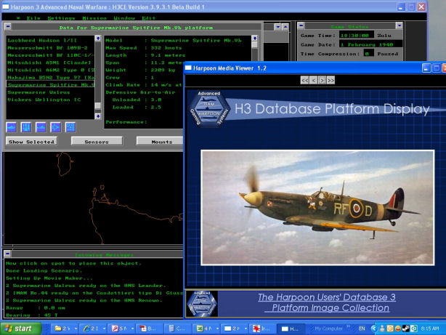This screenshot has height=335, width=446.
Task: Click the third blue icon below platform list
Action: [41, 126]
